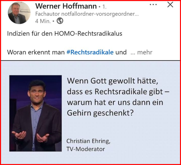The height and width of the screenshot is (165, 181).
Task: Click the globe public-visibility icon
Action: pos(60,21)
